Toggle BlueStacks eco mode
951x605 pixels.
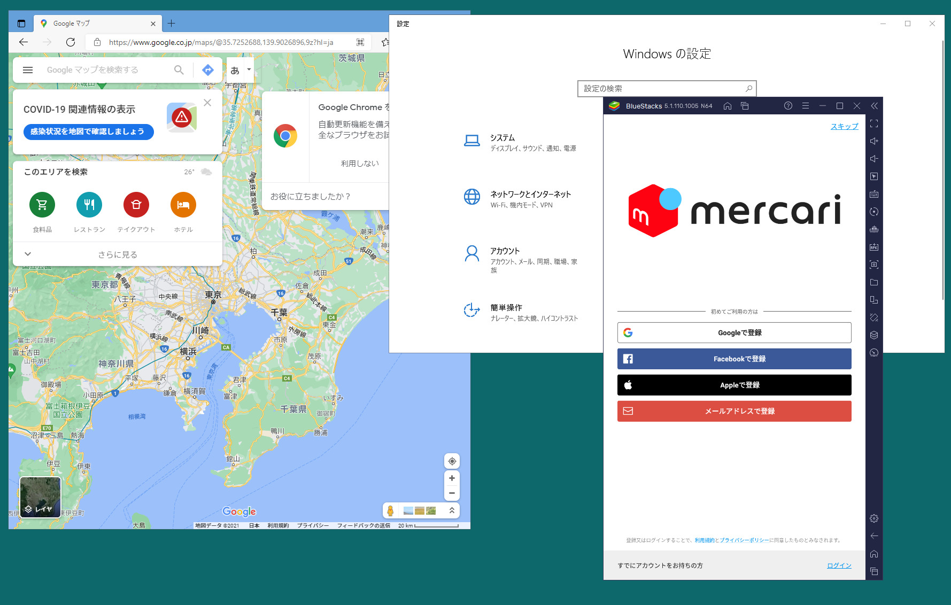tap(874, 353)
